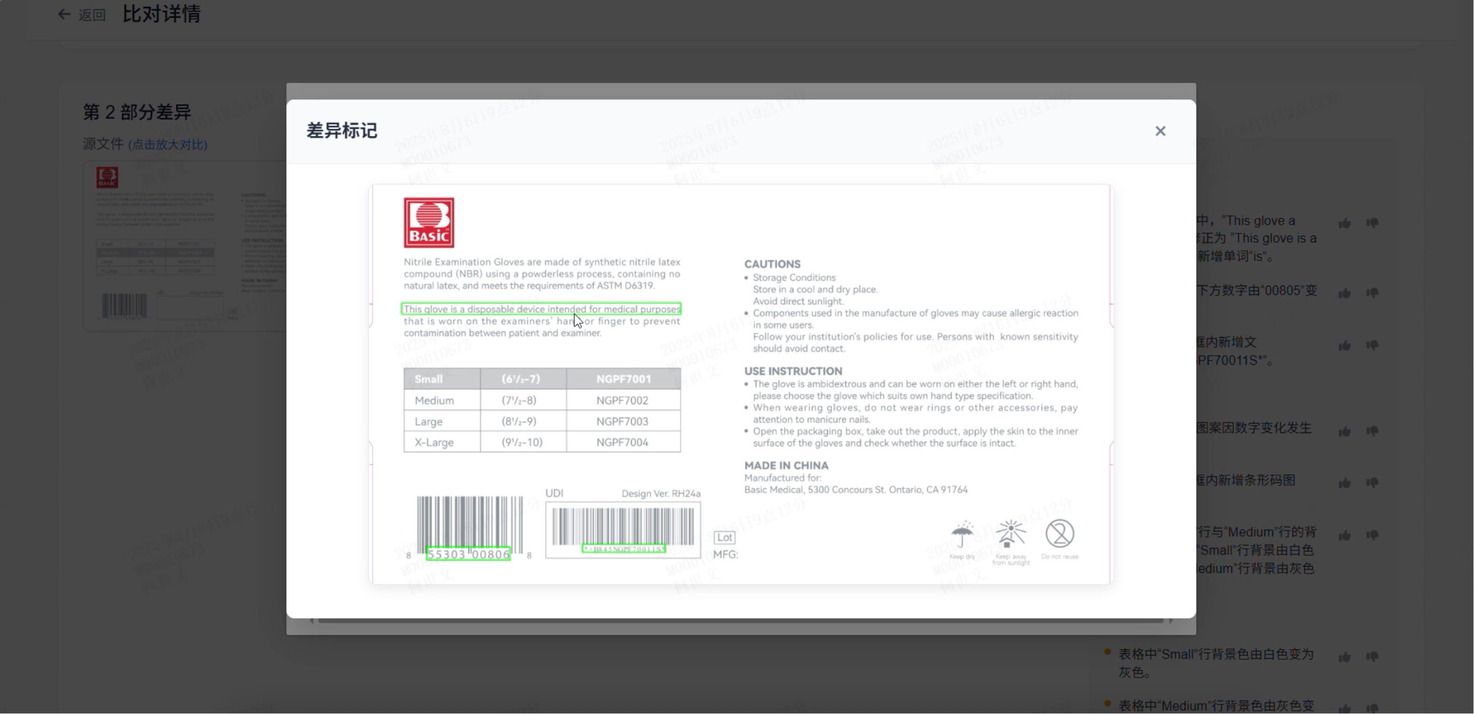The width and height of the screenshot is (1474, 714).
Task: Click the NGPF7003 table cell
Action: tap(624, 421)
